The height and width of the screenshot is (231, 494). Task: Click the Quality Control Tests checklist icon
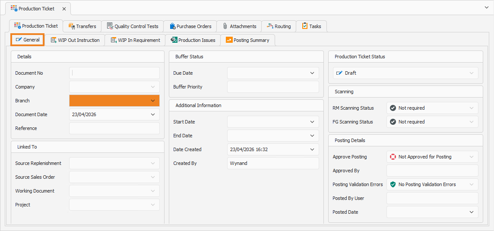click(110, 26)
